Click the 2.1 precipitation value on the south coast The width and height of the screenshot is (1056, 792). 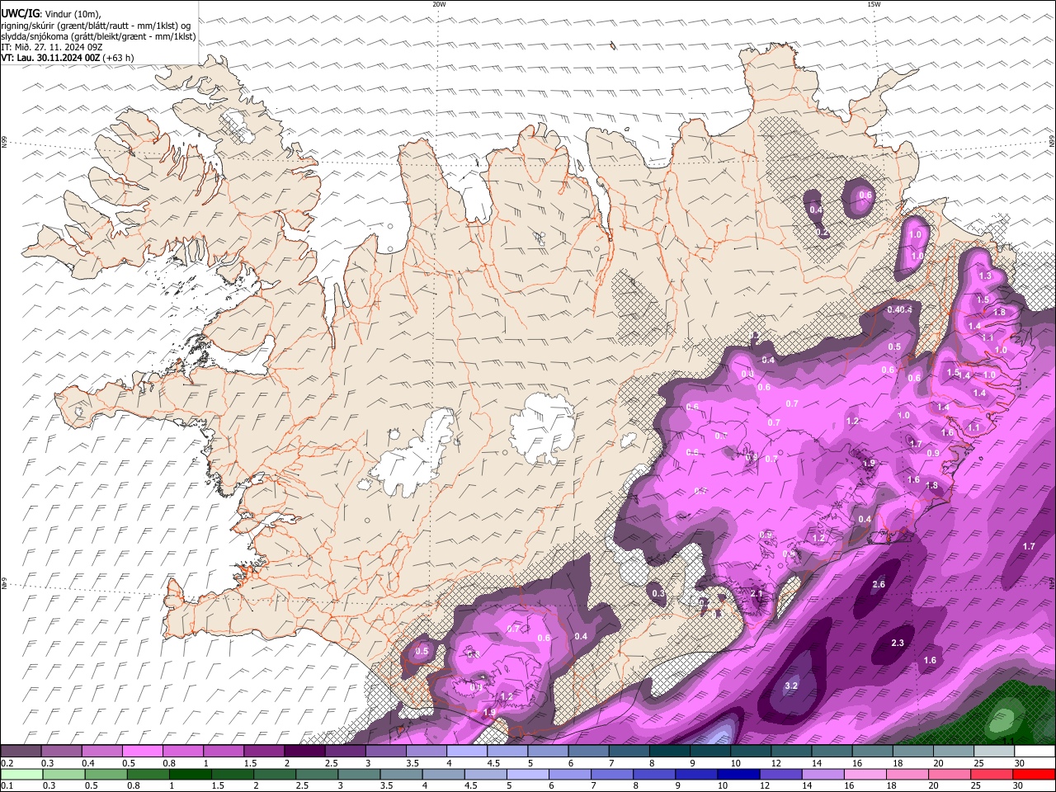[757, 594]
